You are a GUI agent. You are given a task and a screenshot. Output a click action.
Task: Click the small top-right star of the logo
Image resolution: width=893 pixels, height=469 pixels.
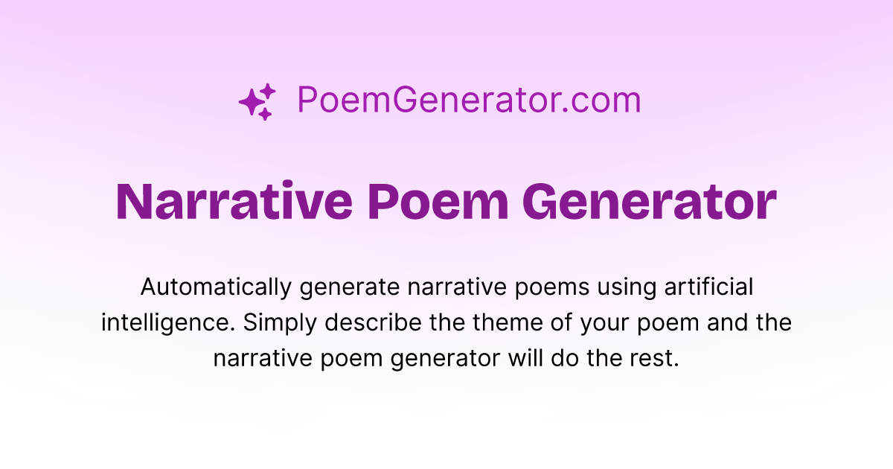pyautogui.click(x=269, y=90)
